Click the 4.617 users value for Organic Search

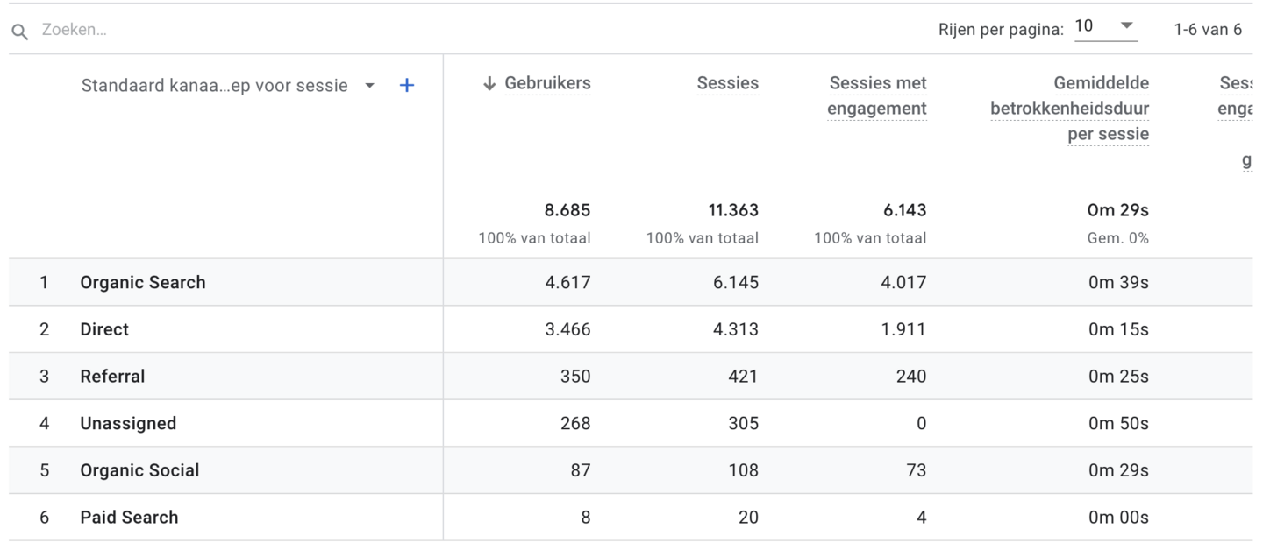[567, 282]
